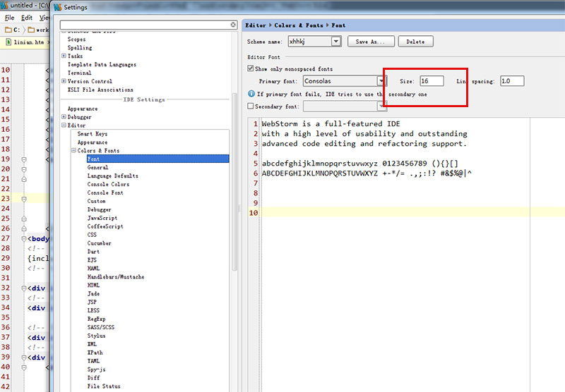The width and height of the screenshot is (565, 392).
Task: Click the Line spacing input field
Action: point(512,81)
